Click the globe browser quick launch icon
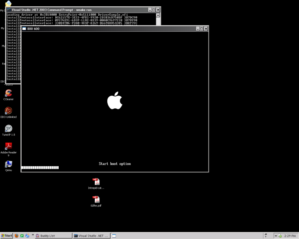Image resolution: width=299 pixels, height=239 pixels. (x=27, y=236)
